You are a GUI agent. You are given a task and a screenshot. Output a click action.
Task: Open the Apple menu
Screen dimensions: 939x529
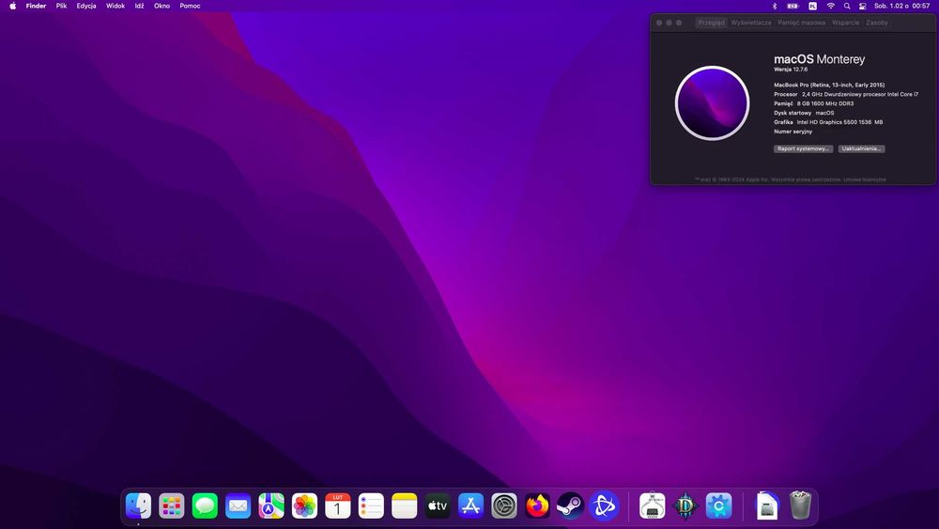[12, 6]
